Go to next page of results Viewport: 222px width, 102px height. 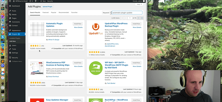pos(138,18)
